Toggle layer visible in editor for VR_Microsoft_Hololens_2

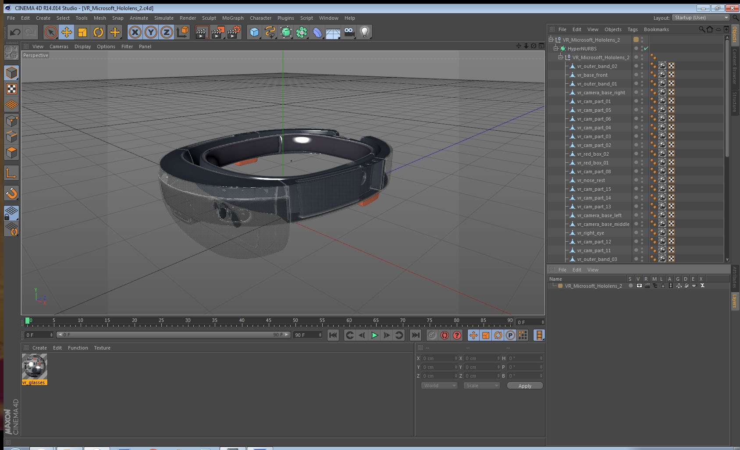639,286
